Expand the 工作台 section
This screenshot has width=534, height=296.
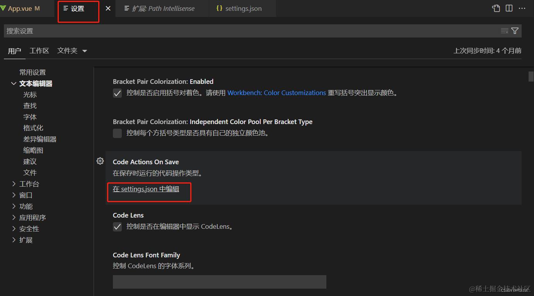[x=14, y=184]
